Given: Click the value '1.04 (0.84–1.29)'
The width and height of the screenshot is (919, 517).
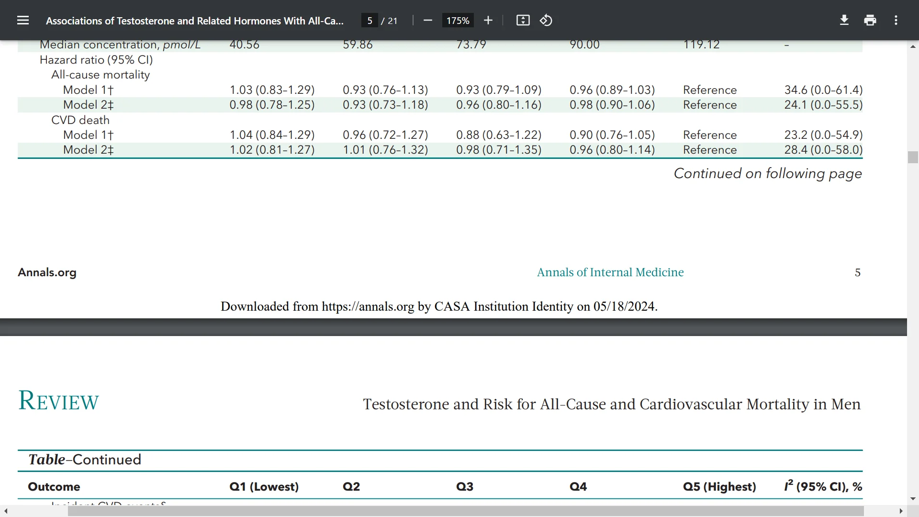Looking at the screenshot, I should tap(272, 135).
